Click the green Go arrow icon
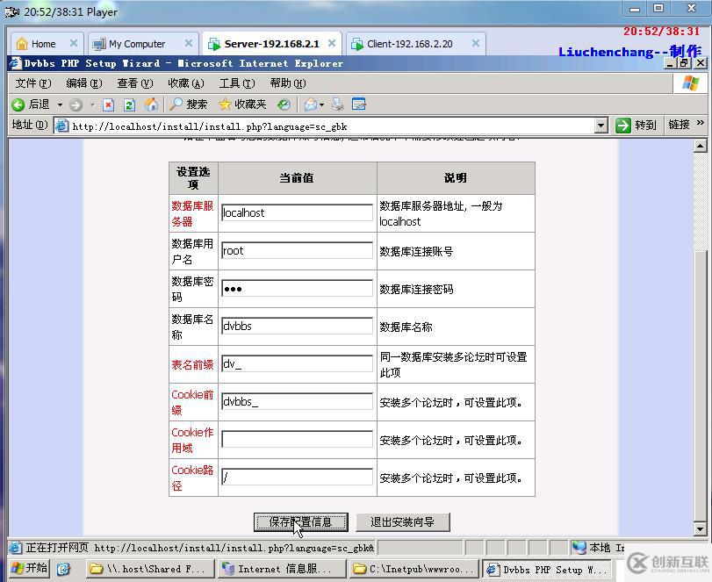Screen dimensions: 712x582 (623, 125)
